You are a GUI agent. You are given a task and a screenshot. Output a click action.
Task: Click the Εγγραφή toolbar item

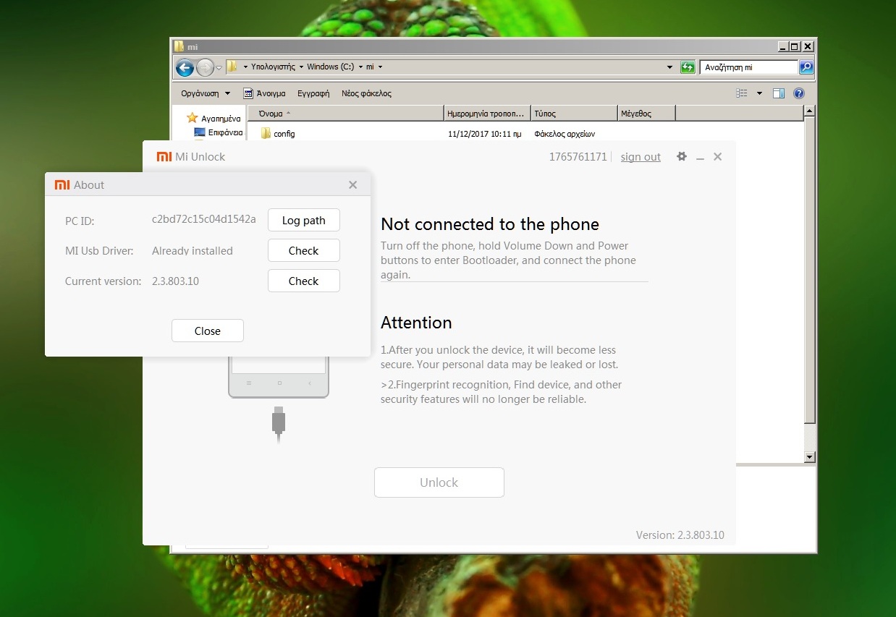313,93
